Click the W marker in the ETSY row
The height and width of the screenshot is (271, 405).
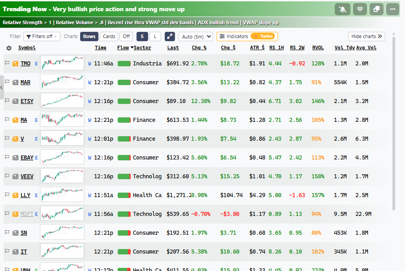(x=90, y=101)
